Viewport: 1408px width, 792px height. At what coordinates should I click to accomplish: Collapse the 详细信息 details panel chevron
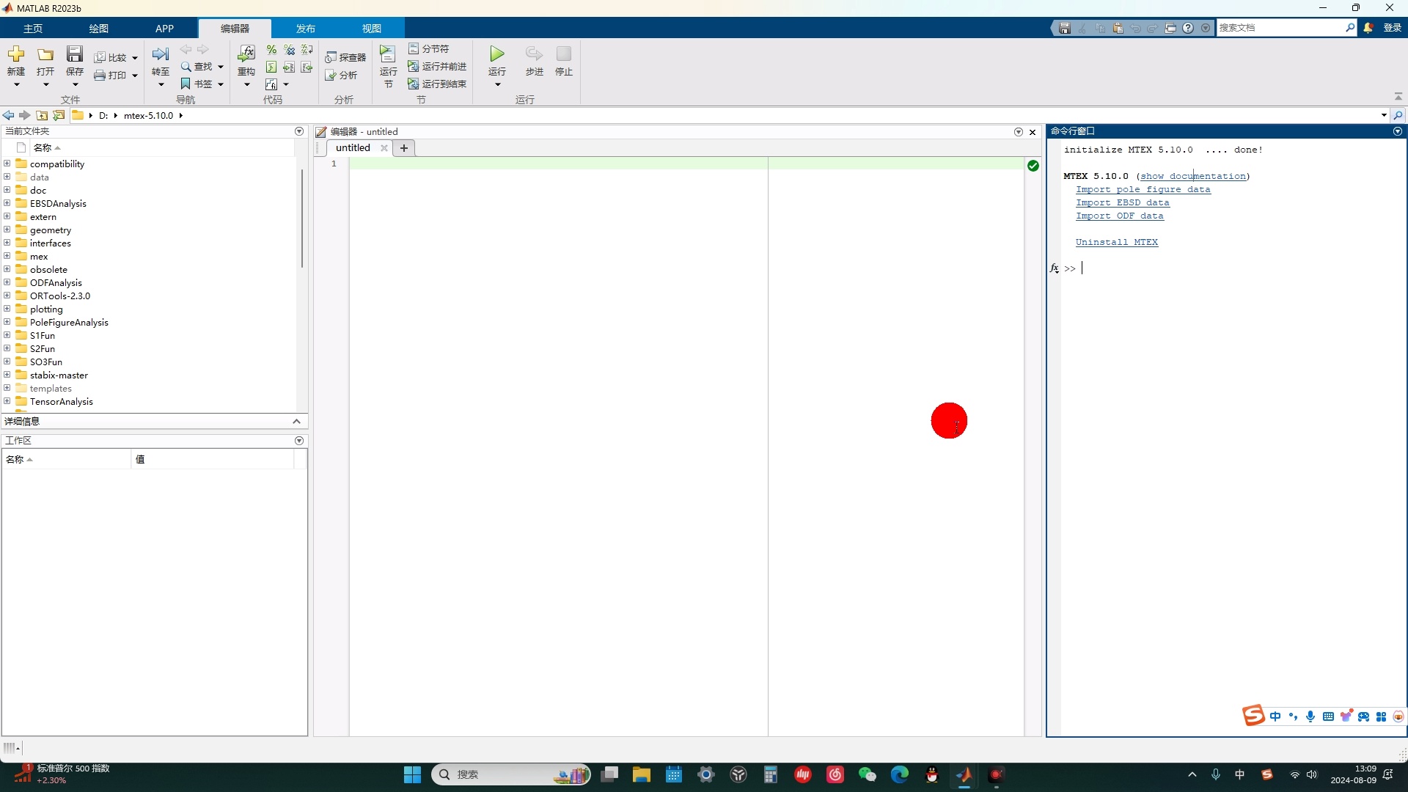point(296,421)
